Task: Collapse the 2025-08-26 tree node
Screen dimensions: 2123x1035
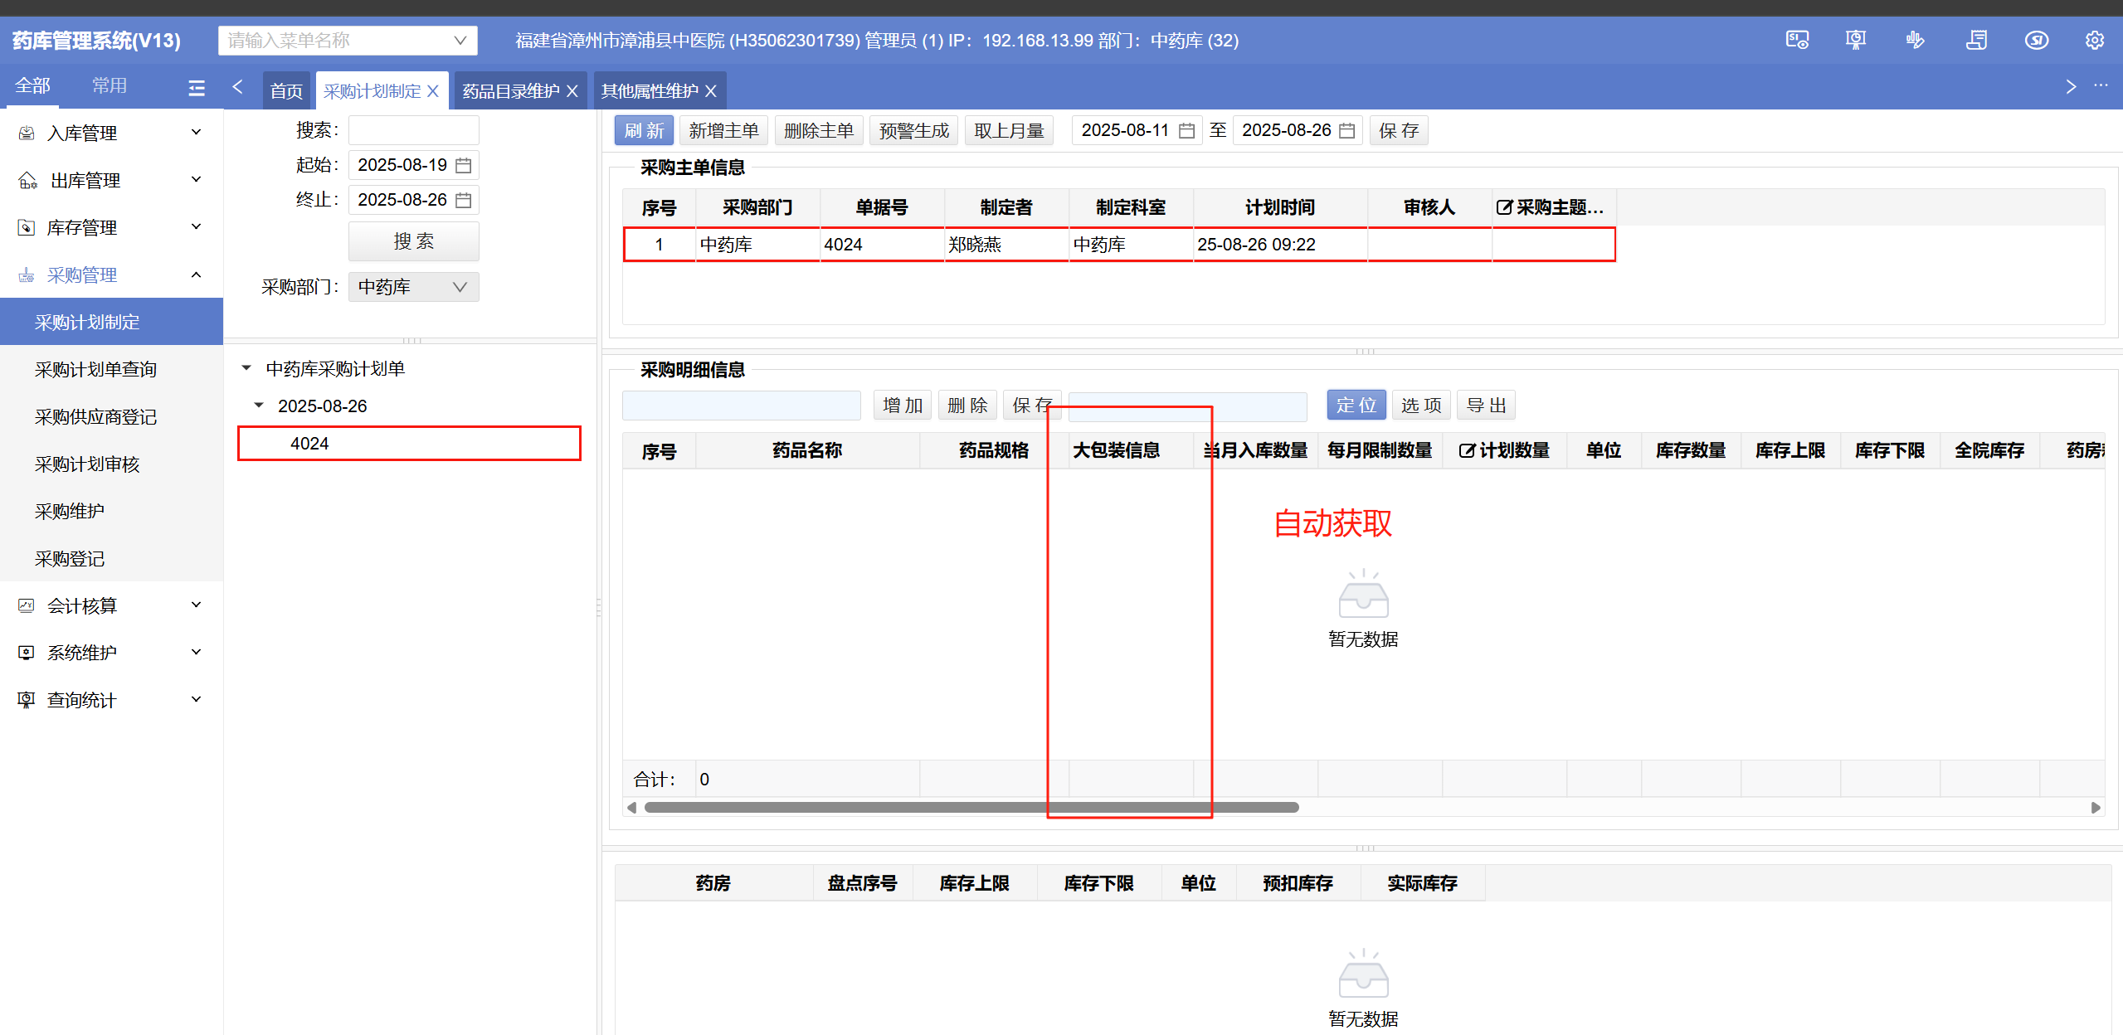Action: coord(259,406)
